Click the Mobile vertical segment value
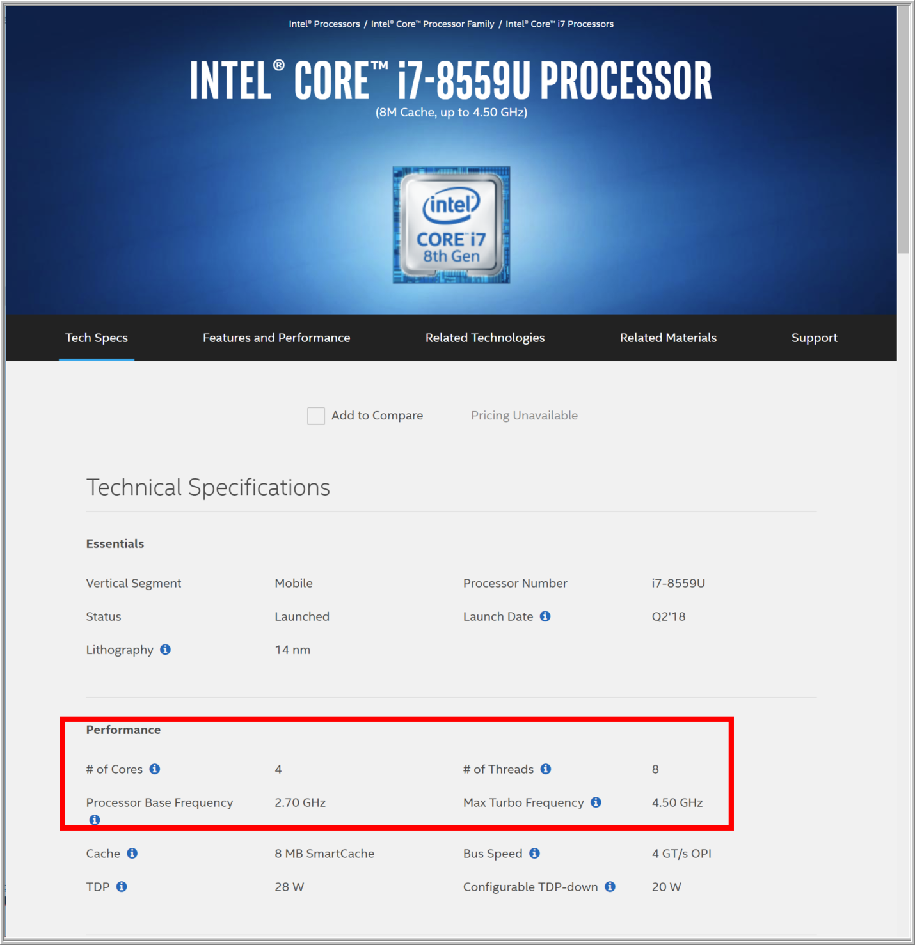 [x=294, y=583]
